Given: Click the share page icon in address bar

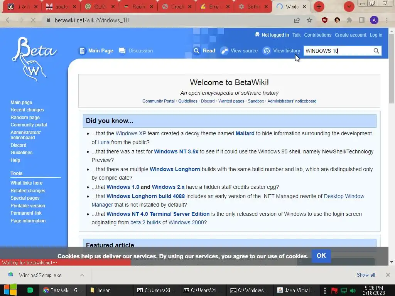Looking at the screenshot, I should tap(297, 20).
